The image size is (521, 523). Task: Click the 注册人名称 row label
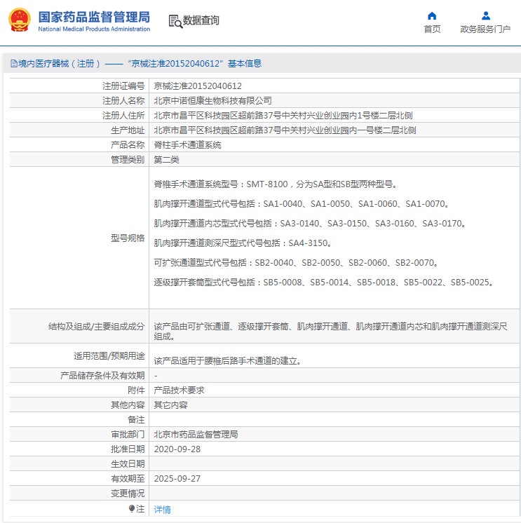click(x=123, y=101)
